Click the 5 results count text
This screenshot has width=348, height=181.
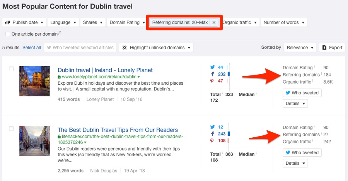(11, 48)
